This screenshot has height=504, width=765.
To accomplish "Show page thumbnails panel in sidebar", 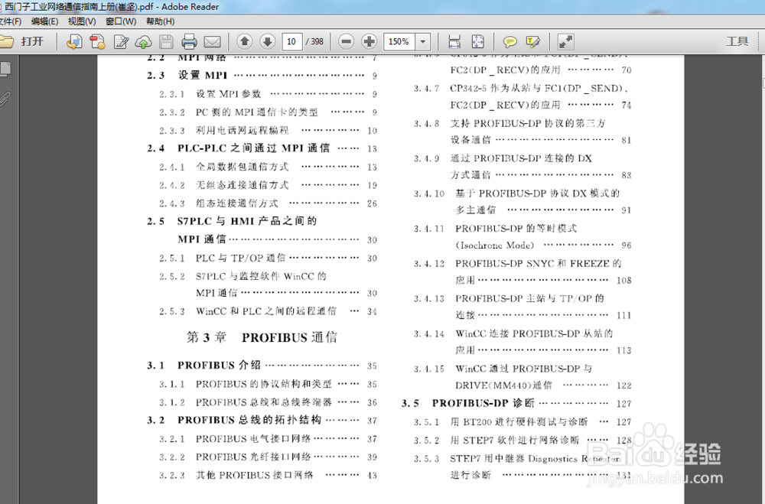I will pos(6,69).
